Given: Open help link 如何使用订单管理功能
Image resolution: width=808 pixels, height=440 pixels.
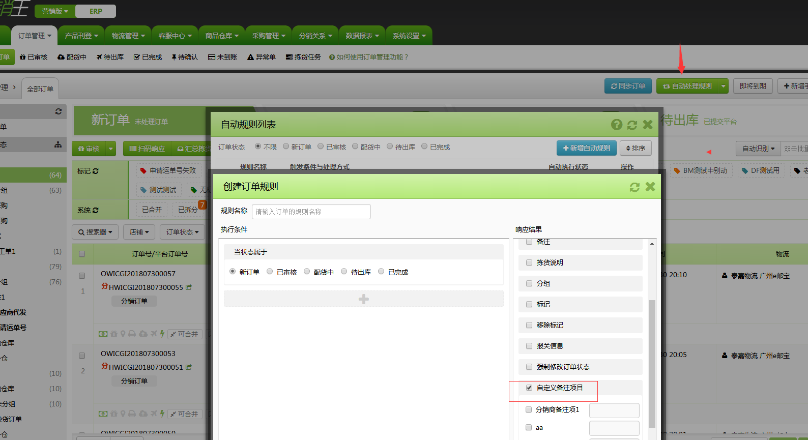Looking at the screenshot, I should click(x=369, y=57).
